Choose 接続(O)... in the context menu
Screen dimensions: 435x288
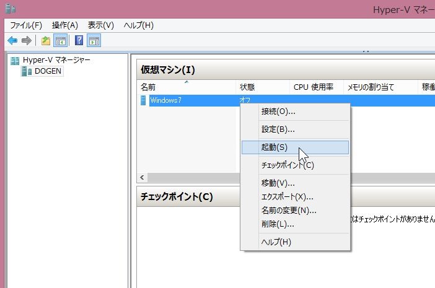[x=278, y=111]
